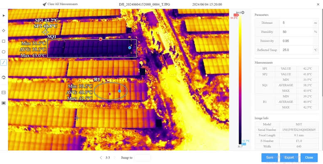The width and height of the screenshot is (323, 164).
Task: Click the 640 width value
Action: pyautogui.click(x=299, y=147)
